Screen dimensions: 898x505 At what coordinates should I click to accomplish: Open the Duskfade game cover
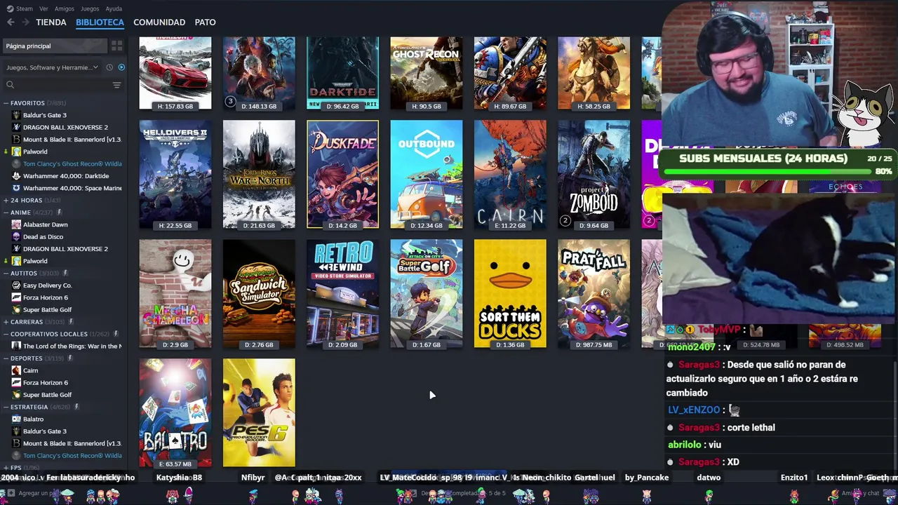tap(342, 174)
